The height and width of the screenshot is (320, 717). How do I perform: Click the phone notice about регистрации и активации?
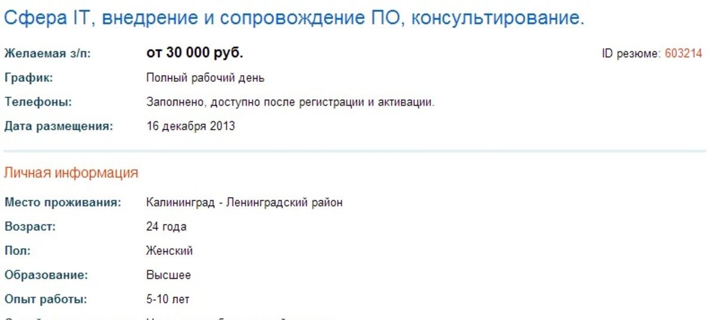pos(290,102)
